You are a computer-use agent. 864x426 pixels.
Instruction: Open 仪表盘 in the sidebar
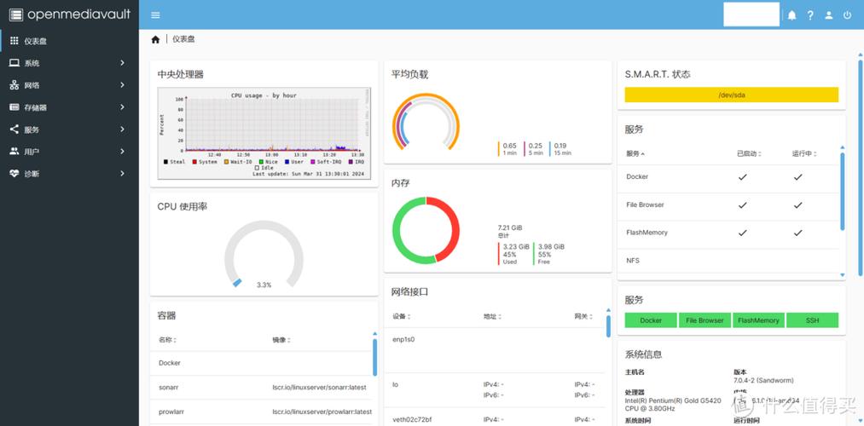pos(69,41)
